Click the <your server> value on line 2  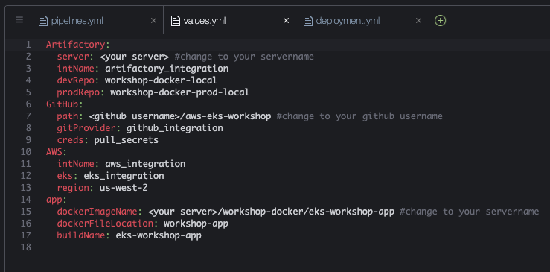[135, 57]
